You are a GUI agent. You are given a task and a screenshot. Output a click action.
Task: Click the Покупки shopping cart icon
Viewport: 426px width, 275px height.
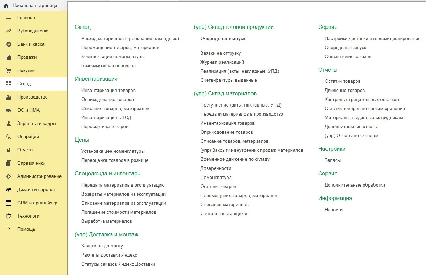9,71
